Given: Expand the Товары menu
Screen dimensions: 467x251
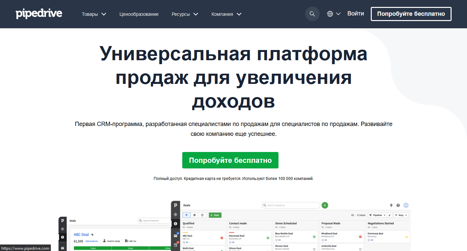Looking at the screenshot, I should coord(94,14).
